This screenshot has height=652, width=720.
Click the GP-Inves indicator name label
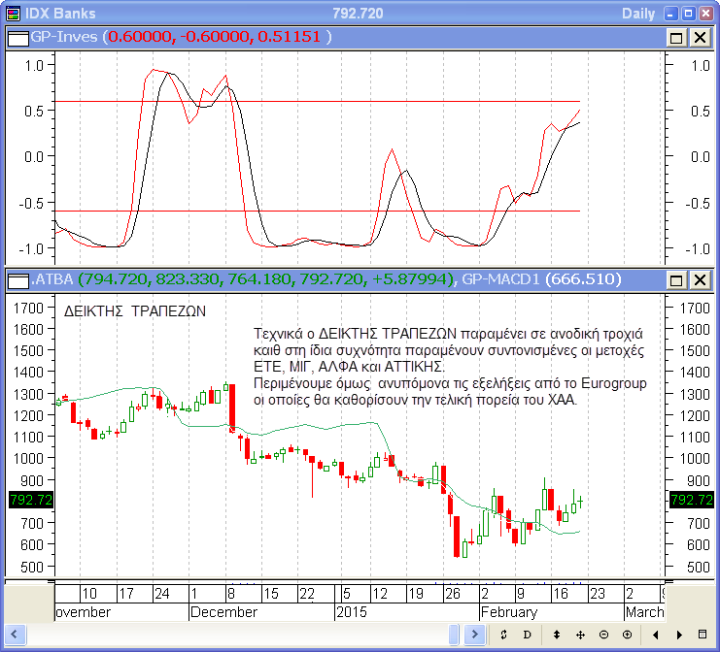point(64,37)
